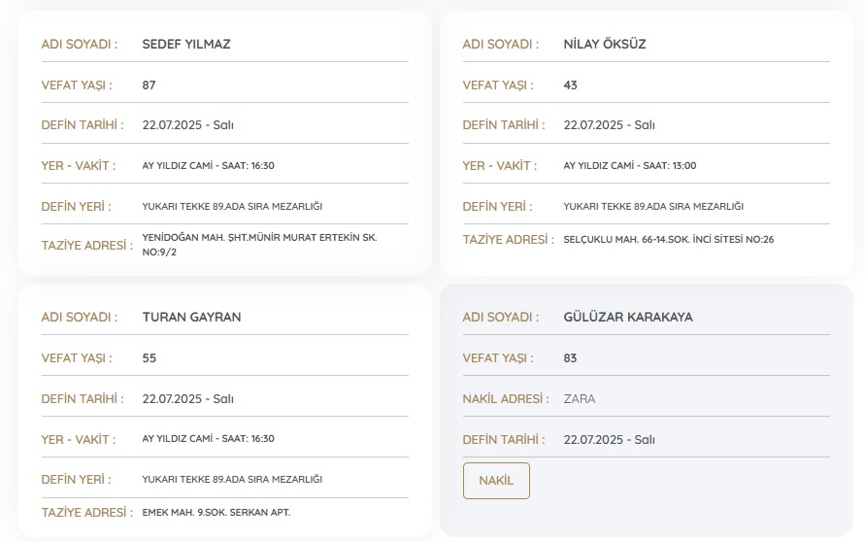Select Nilay Öksüz's burial date text

click(x=609, y=125)
